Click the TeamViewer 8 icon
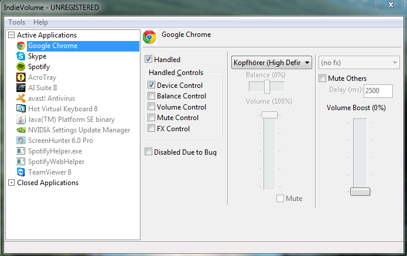 pos(20,172)
